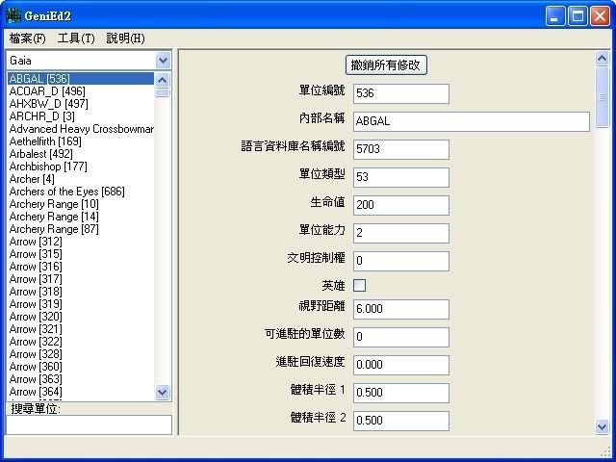Click the 體積半徑 1 input field
Image resolution: width=616 pixels, height=462 pixels.
401,393
